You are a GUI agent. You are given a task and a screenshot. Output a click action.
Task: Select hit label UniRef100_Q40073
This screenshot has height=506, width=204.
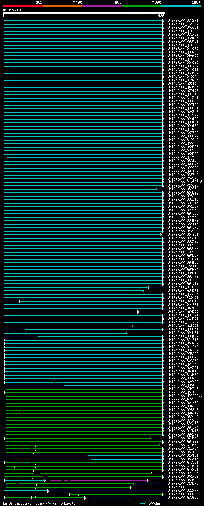(183, 49)
